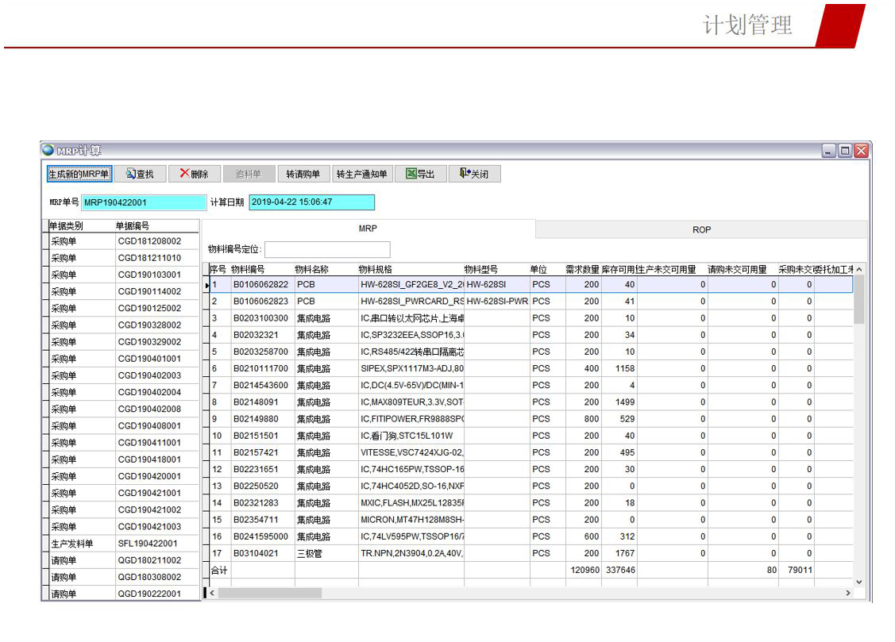Click the 查找 search icon button
Screen dimensions: 895x642
140,174
